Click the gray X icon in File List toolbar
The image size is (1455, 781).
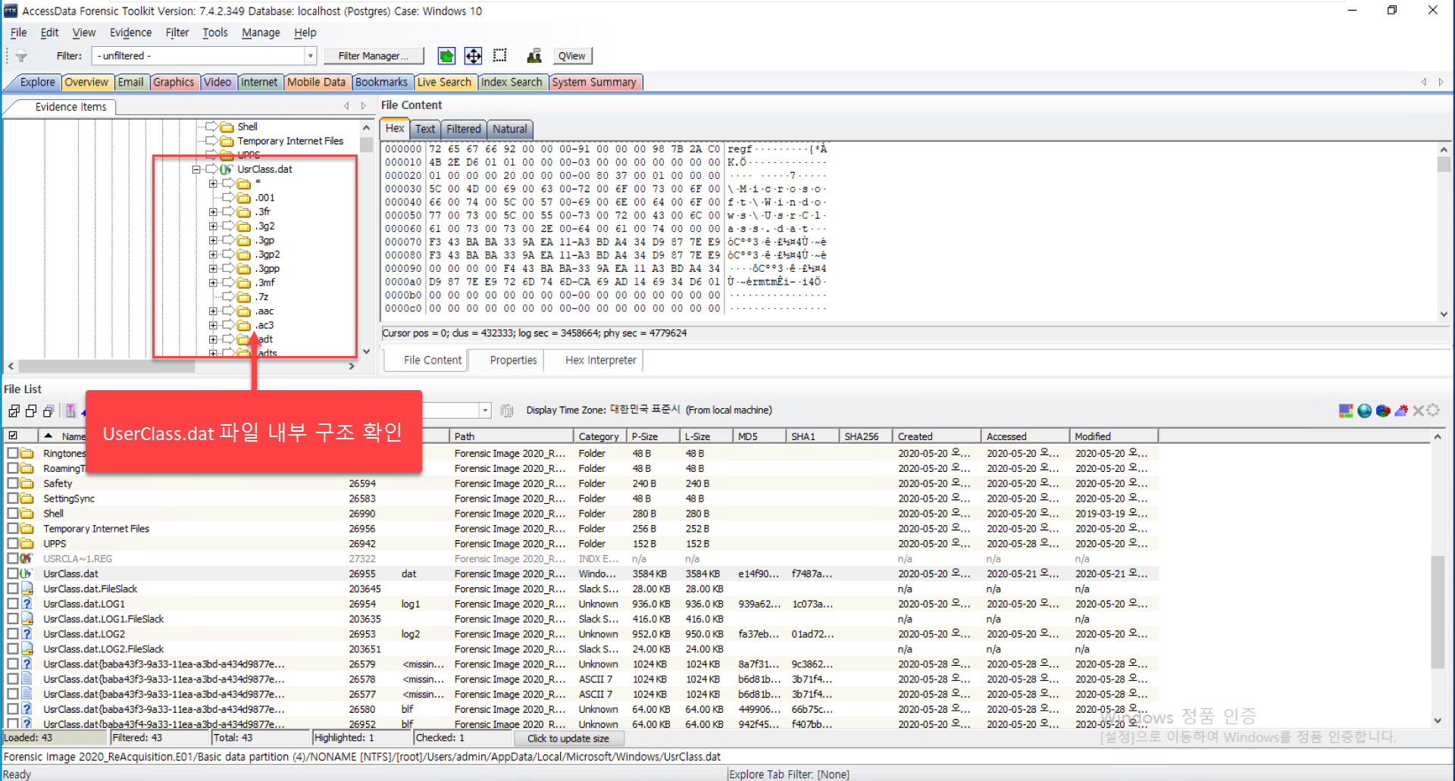[x=1418, y=411]
